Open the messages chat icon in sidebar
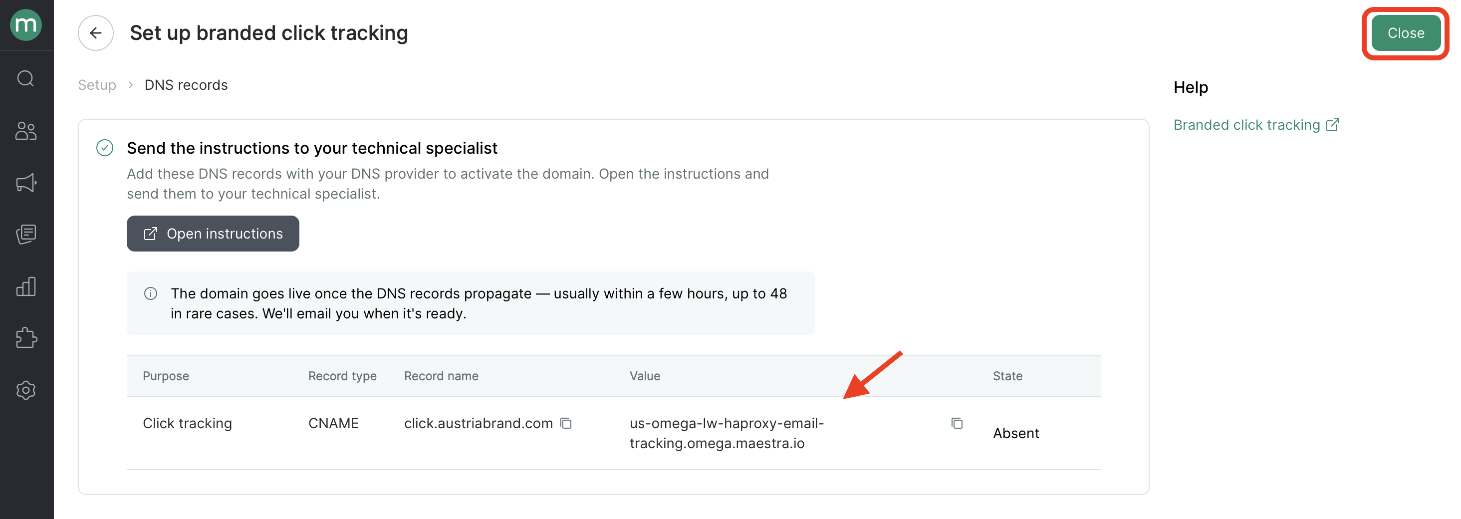This screenshot has height=519, width=1461. click(x=26, y=234)
